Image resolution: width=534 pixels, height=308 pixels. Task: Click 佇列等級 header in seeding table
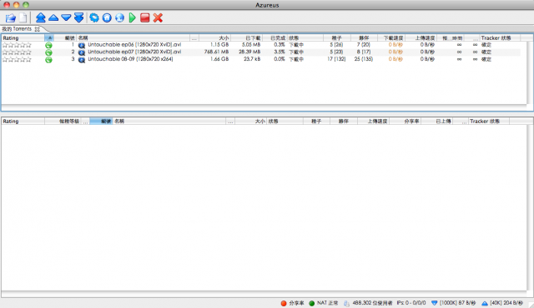click(63, 121)
